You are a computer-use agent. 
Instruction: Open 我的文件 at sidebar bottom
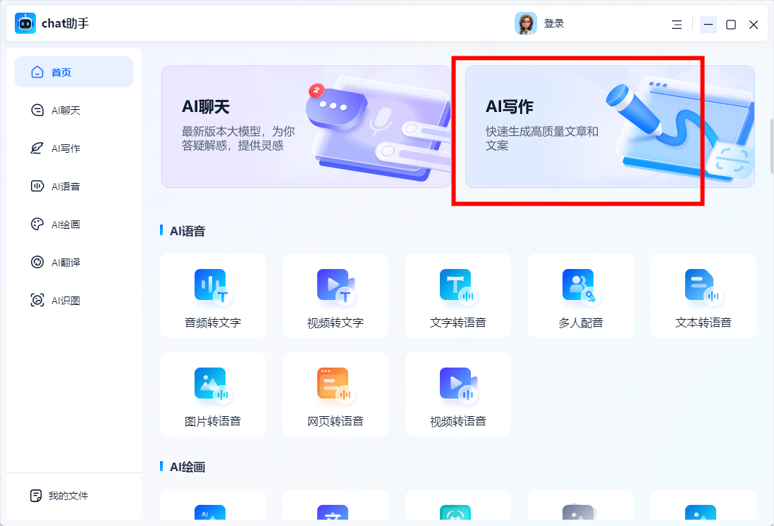tap(59, 496)
